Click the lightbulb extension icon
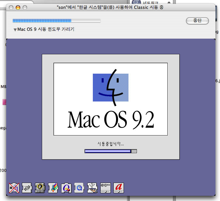 pos(40,188)
